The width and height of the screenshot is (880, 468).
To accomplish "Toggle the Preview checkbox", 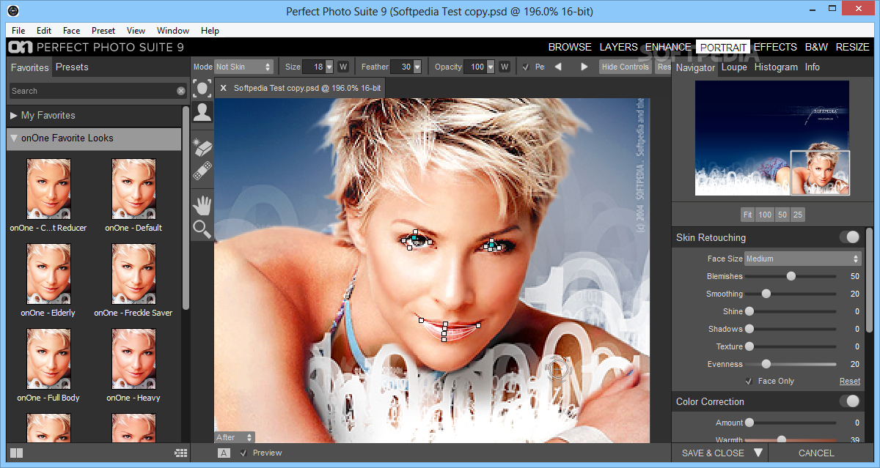I will tap(243, 453).
